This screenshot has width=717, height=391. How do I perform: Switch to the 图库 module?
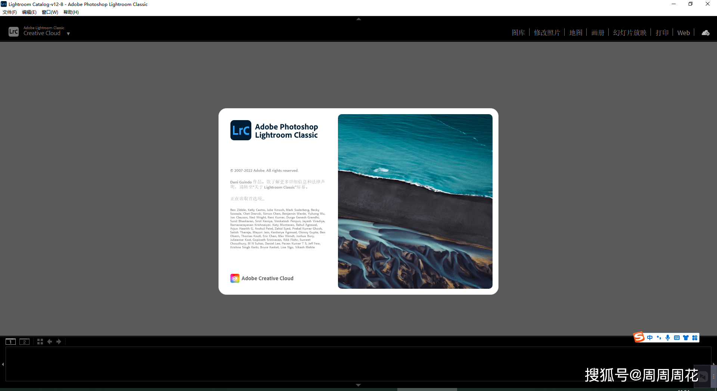[x=518, y=33]
